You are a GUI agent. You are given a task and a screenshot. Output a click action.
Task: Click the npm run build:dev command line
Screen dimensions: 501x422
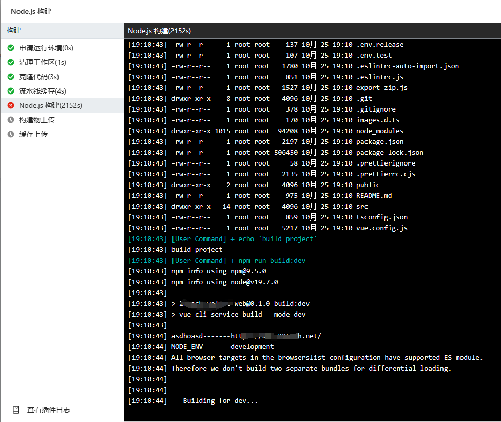point(217,261)
